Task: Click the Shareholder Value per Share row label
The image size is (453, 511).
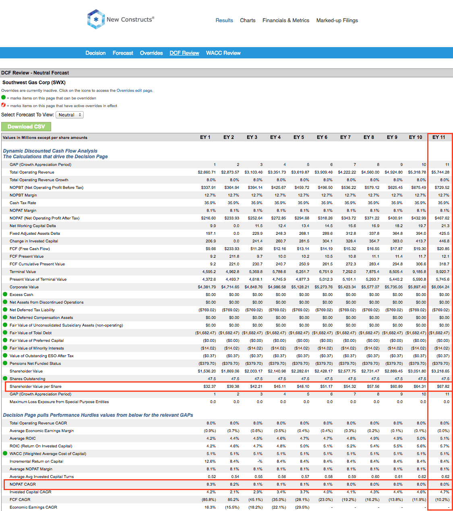Action: click(x=35, y=386)
